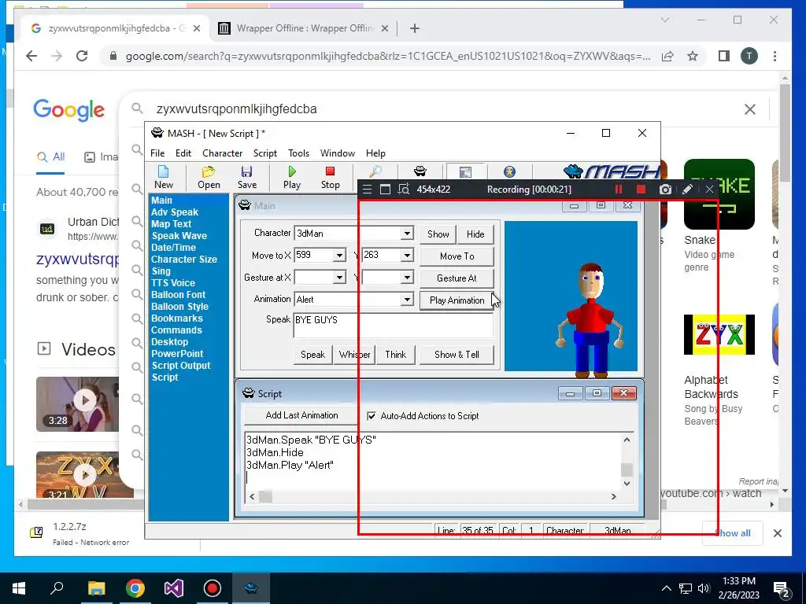This screenshot has width=806, height=604.
Task: Open File Explorer from the taskbar
Action: point(97,588)
